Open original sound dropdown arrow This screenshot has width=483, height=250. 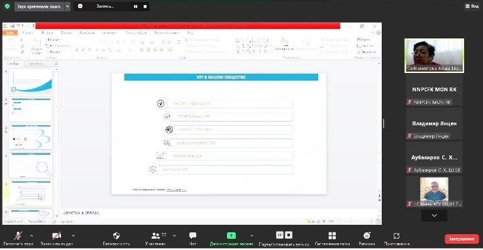pyautogui.click(x=67, y=6)
